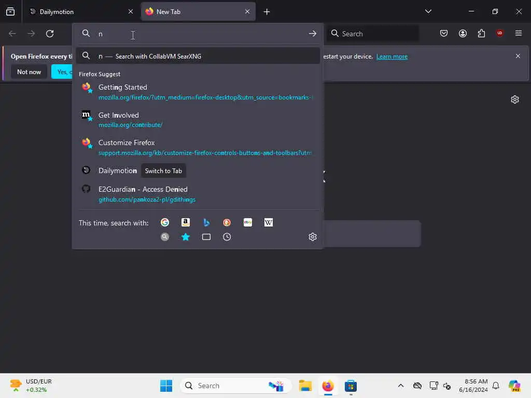Open the Firefox View icon
This screenshot has height=398, width=531.
click(10, 11)
